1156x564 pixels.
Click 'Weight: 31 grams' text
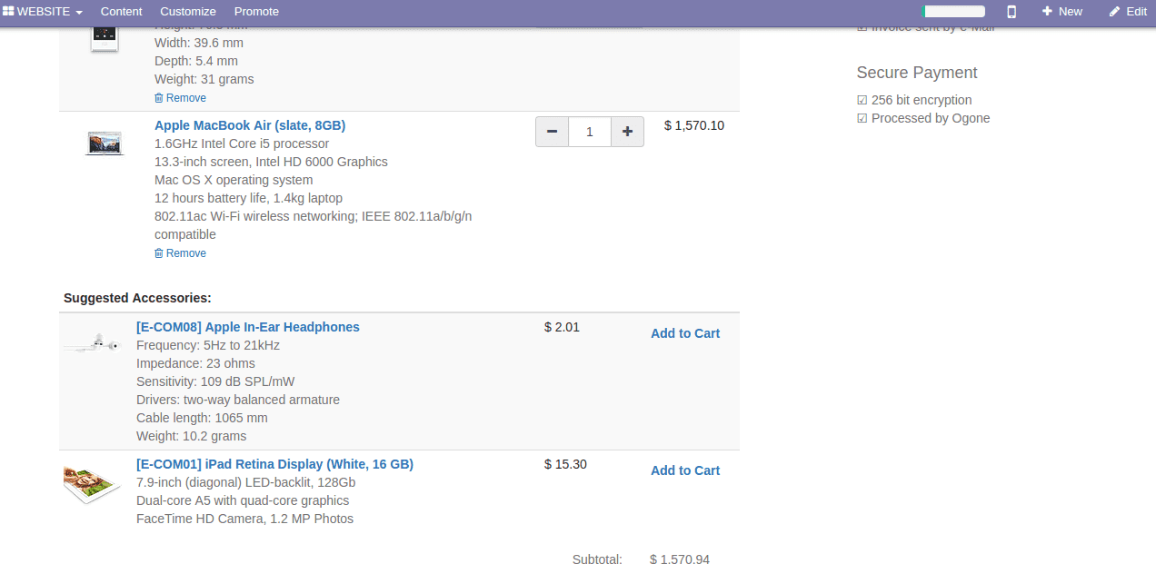[204, 79]
